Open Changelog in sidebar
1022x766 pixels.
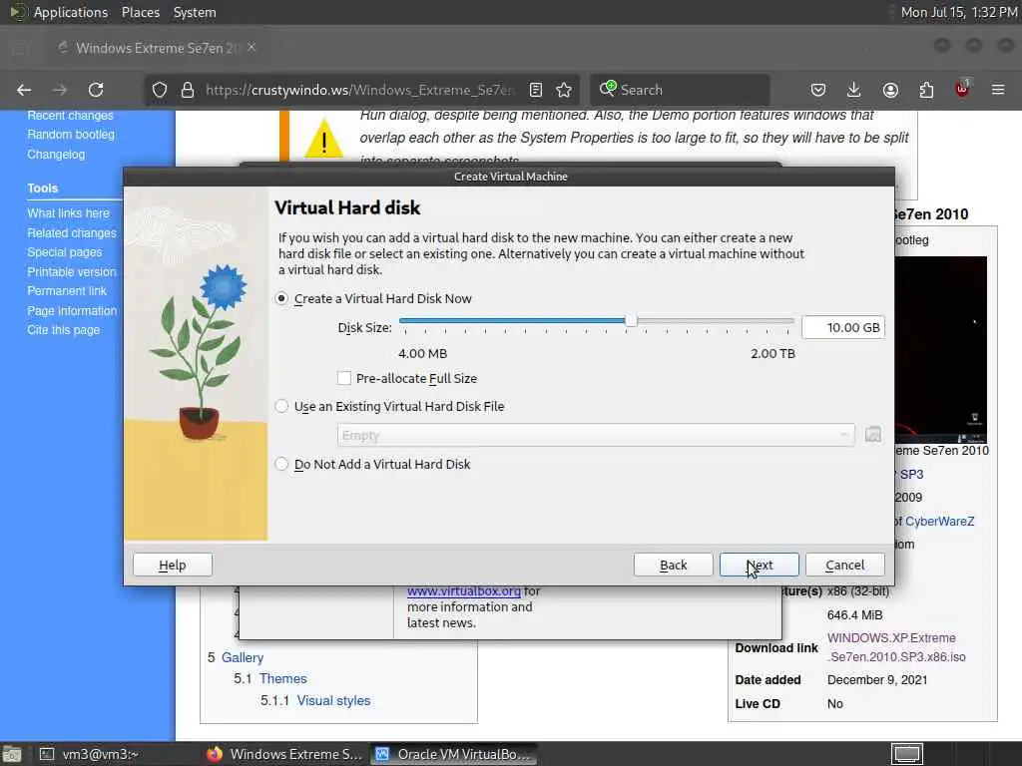(56, 155)
